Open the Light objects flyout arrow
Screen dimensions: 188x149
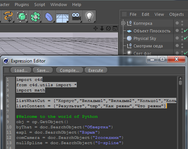(x=94, y=22)
